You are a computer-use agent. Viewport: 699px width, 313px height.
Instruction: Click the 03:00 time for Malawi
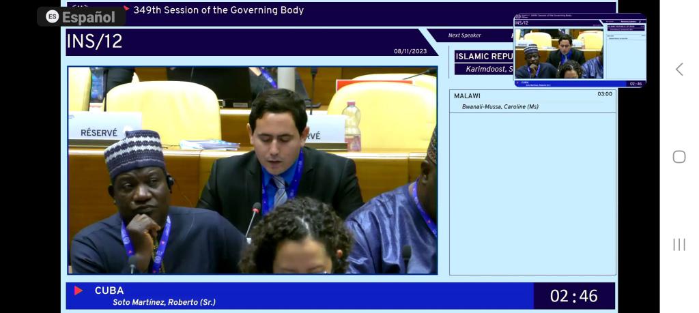pyautogui.click(x=604, y=94)
